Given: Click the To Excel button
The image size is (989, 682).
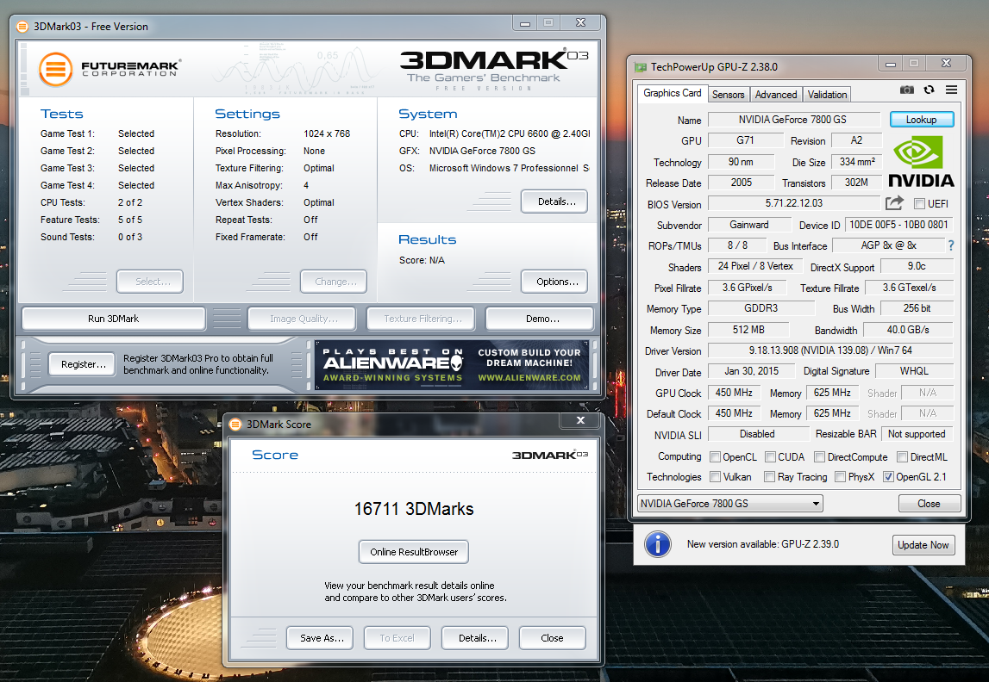Looking at the screenshot, I should [397, 638].
